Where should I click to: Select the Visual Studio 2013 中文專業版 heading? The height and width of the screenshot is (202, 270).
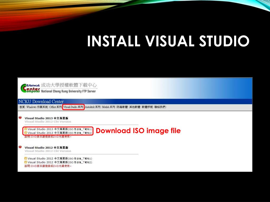tap(46, 118)
